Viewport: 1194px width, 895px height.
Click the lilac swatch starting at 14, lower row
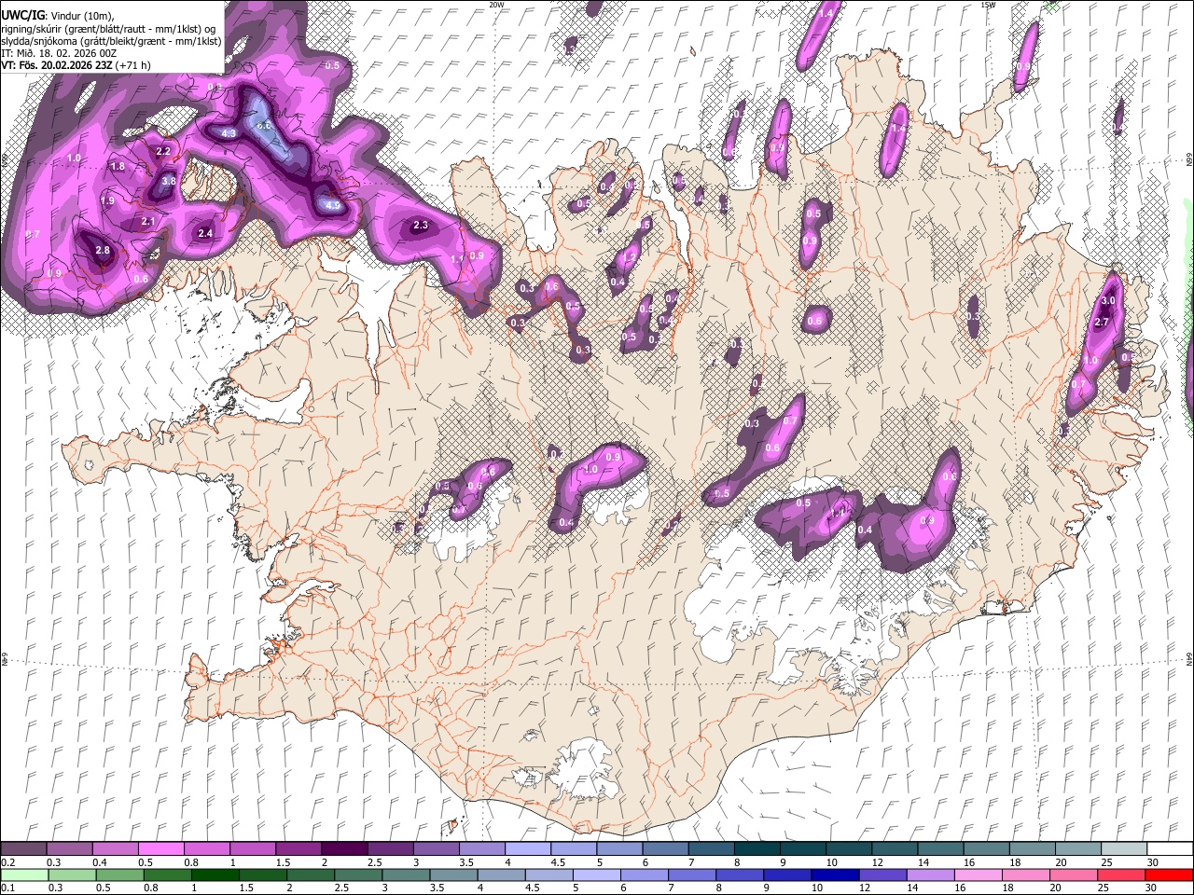[x=929, y=874]
